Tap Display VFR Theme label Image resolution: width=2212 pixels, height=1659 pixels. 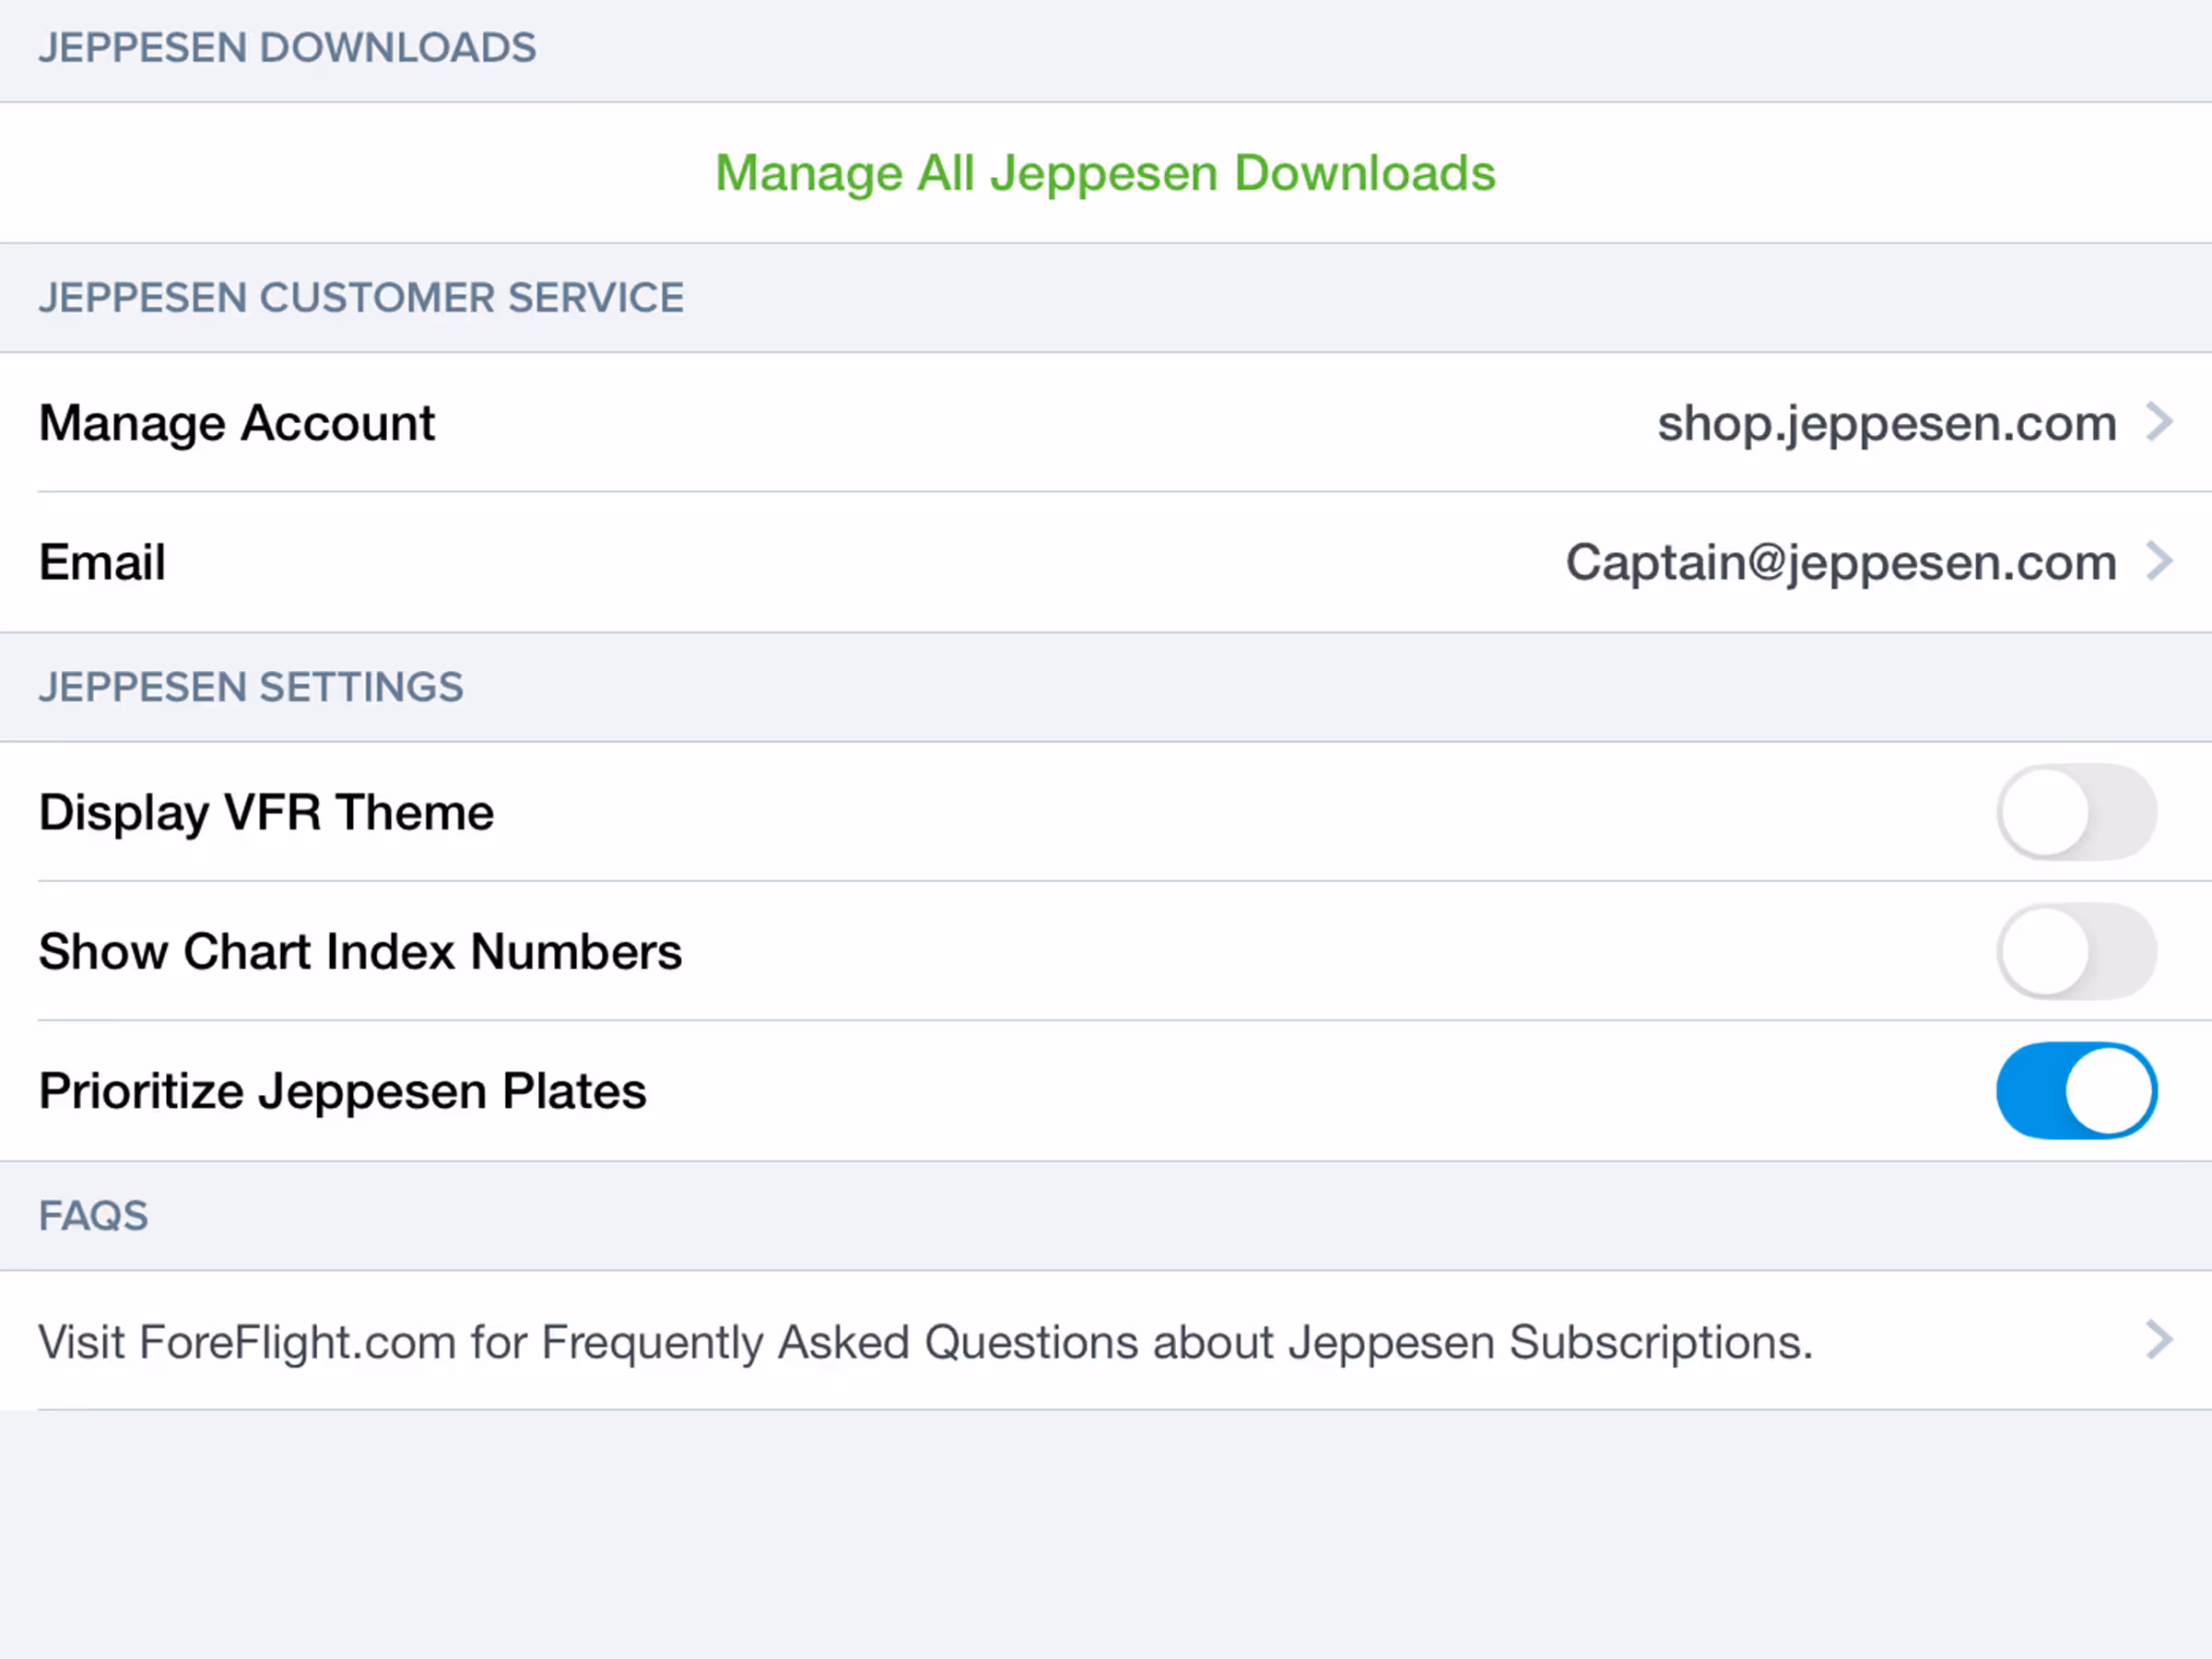[x=266, y=812]
